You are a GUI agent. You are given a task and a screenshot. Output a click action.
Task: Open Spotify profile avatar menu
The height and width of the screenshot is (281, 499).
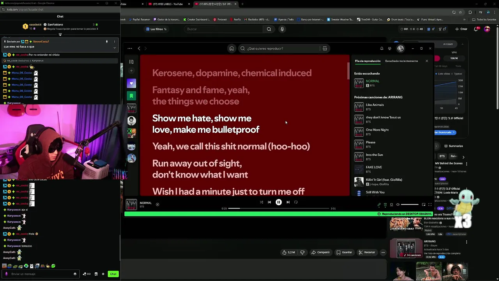400,48
